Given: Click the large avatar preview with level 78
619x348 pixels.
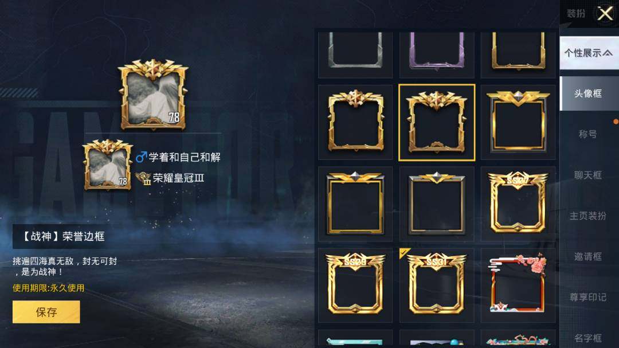Looking at the screenshot, I should click(153, 95).
